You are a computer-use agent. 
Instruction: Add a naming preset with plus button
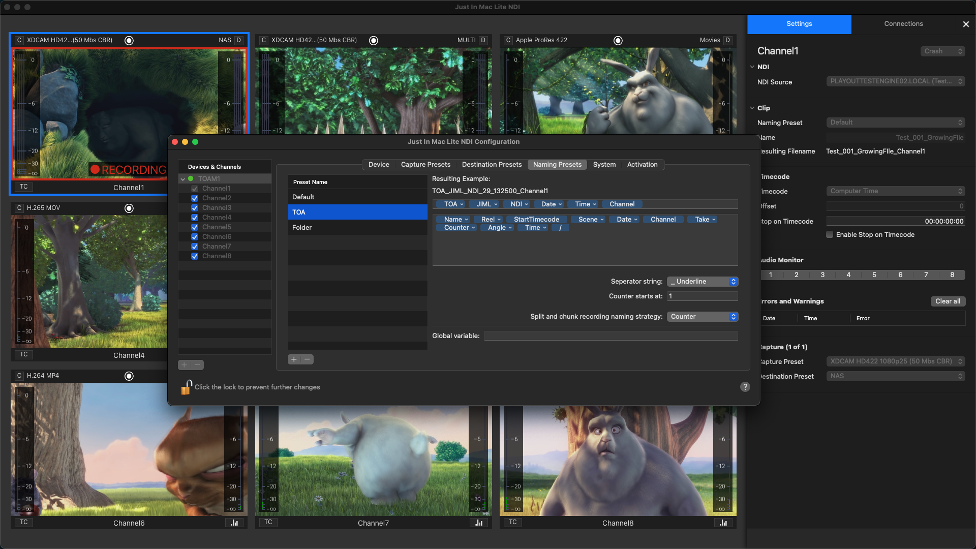(294, 359)
